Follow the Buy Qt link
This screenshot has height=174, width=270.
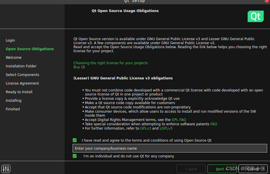(79, 67)
